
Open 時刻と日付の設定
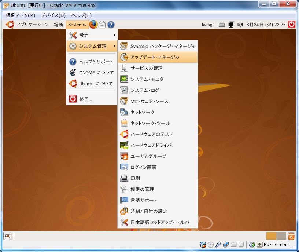pyautogui.click(x=158, y=211)
